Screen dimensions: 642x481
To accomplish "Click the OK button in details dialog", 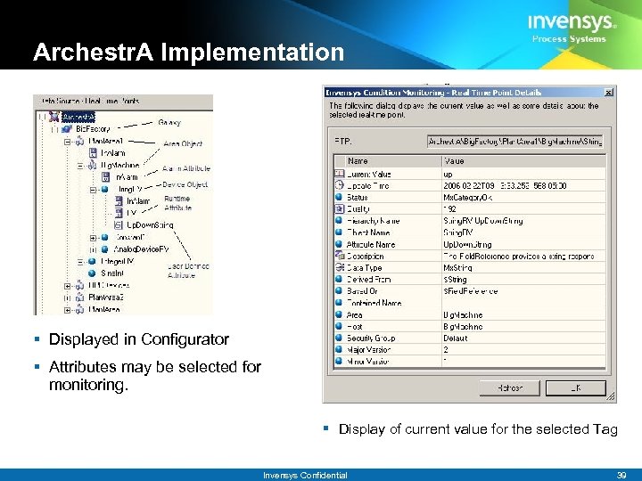I will click(576, 387).
